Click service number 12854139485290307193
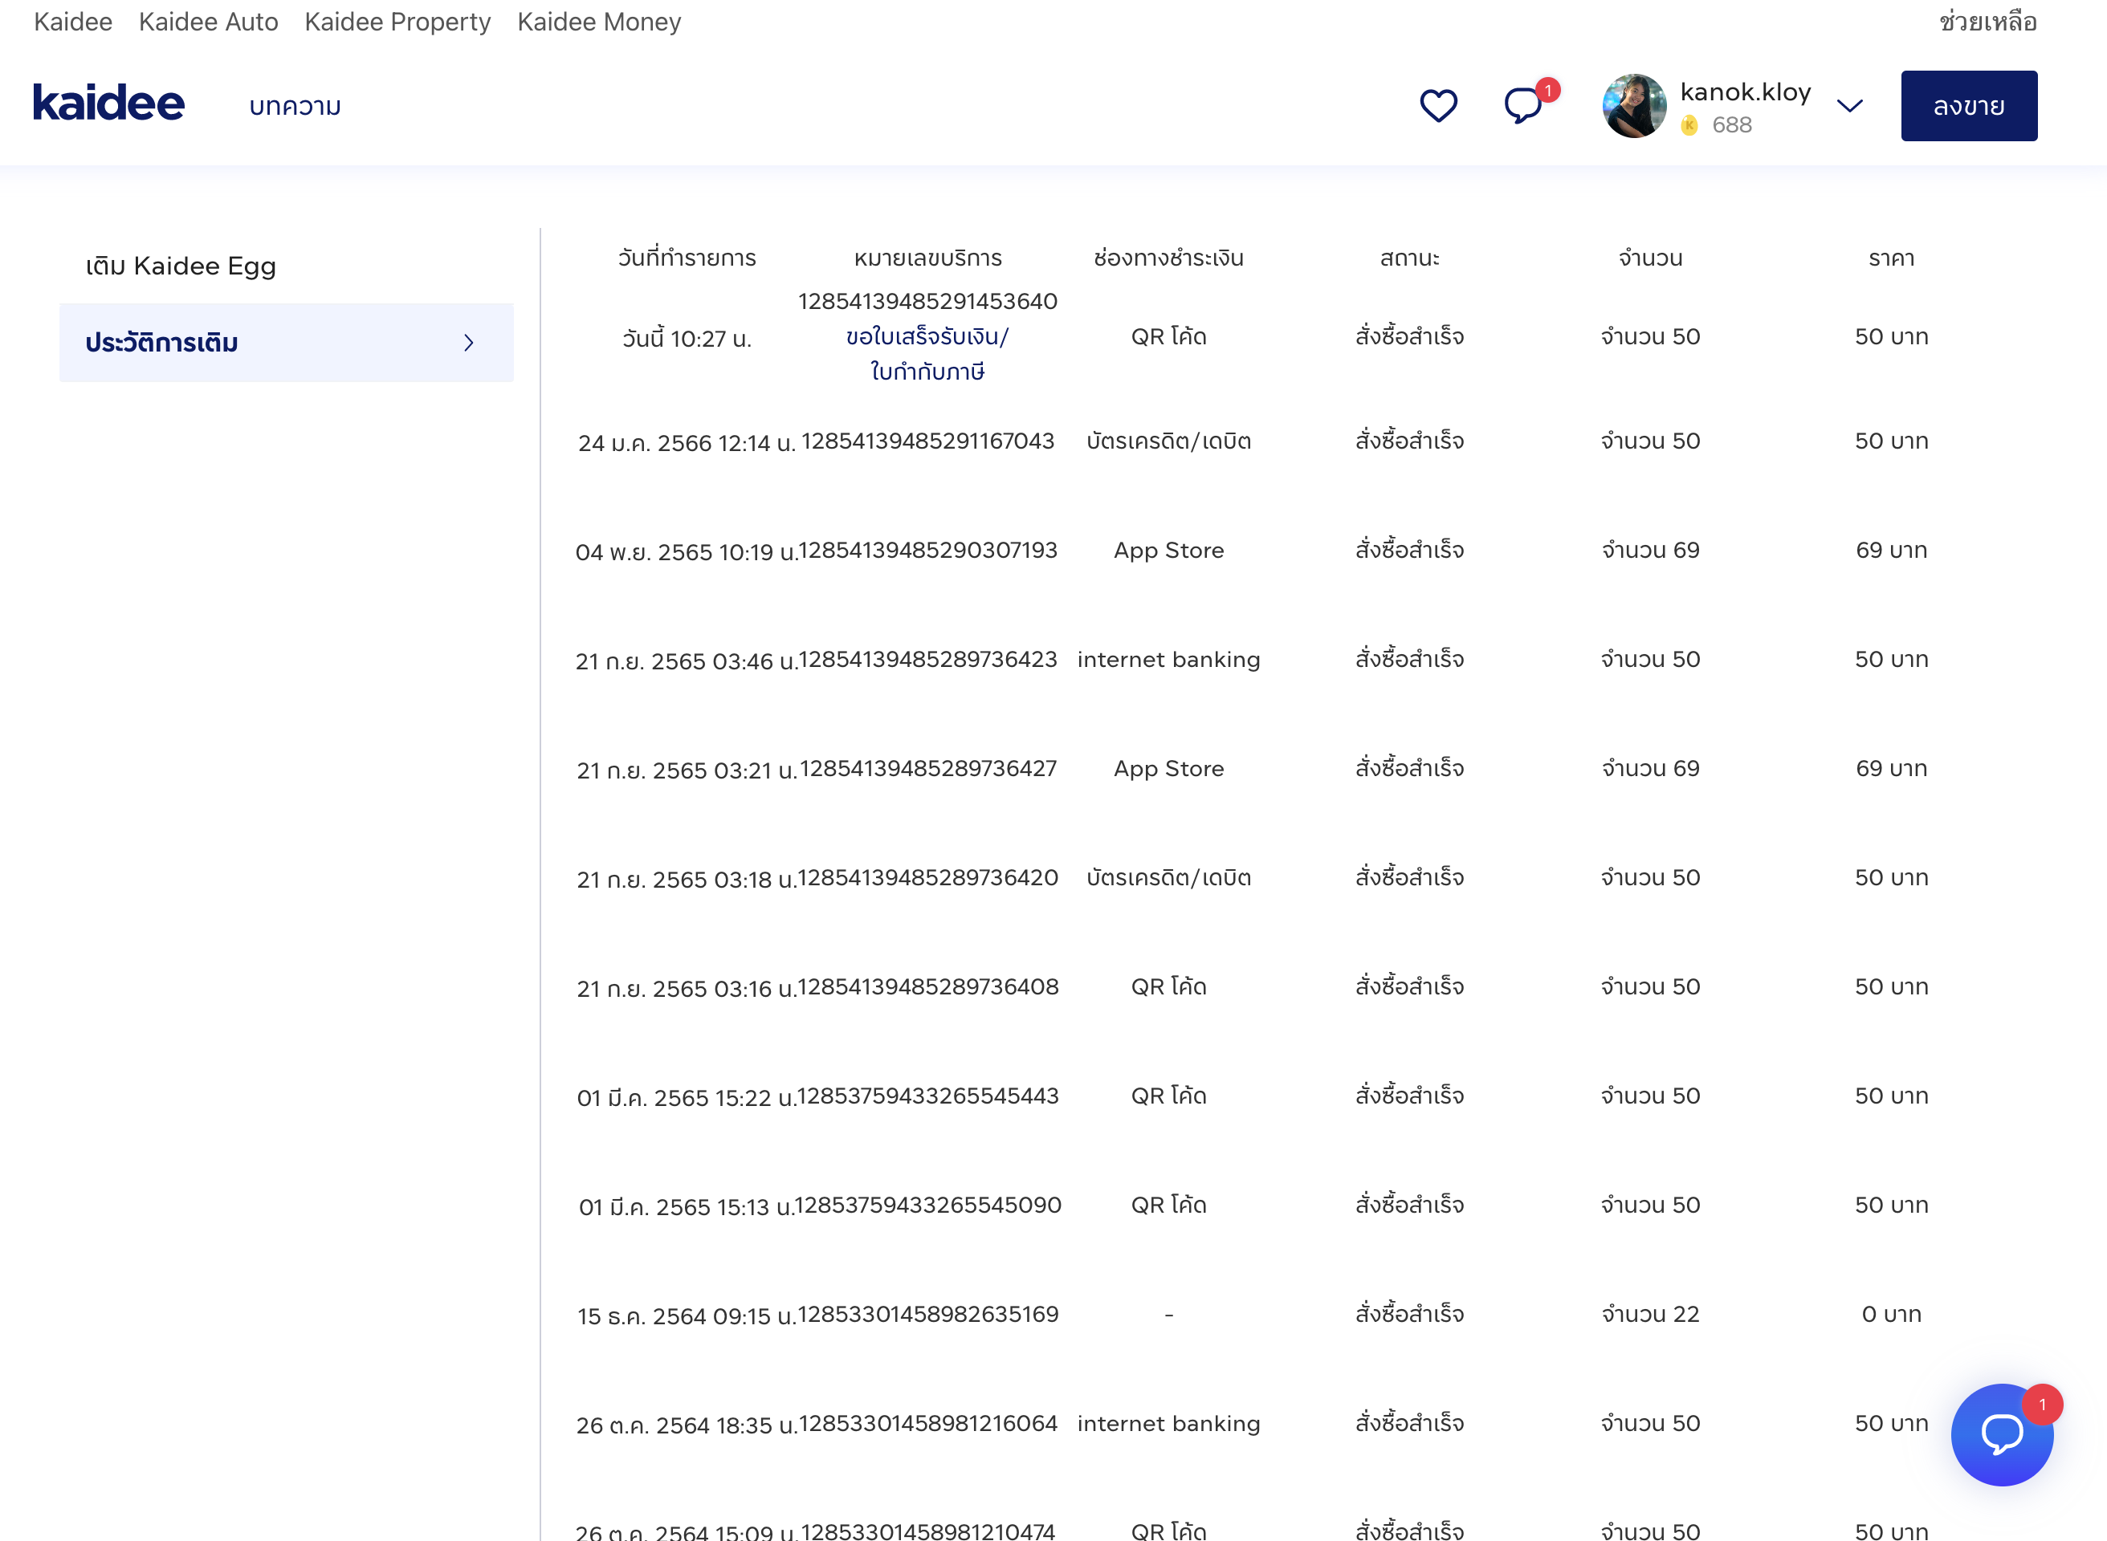Screen dimensions: 2107x1541 [x=927, y=550]
